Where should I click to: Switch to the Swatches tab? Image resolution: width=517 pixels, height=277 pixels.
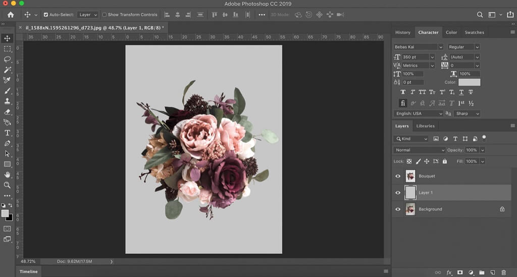474,32
